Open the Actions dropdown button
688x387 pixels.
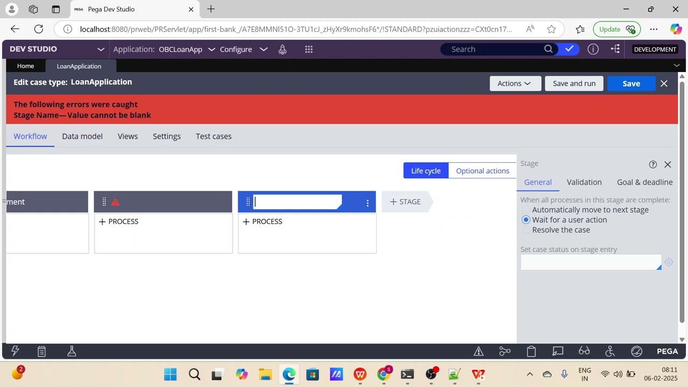click(515, 83)
